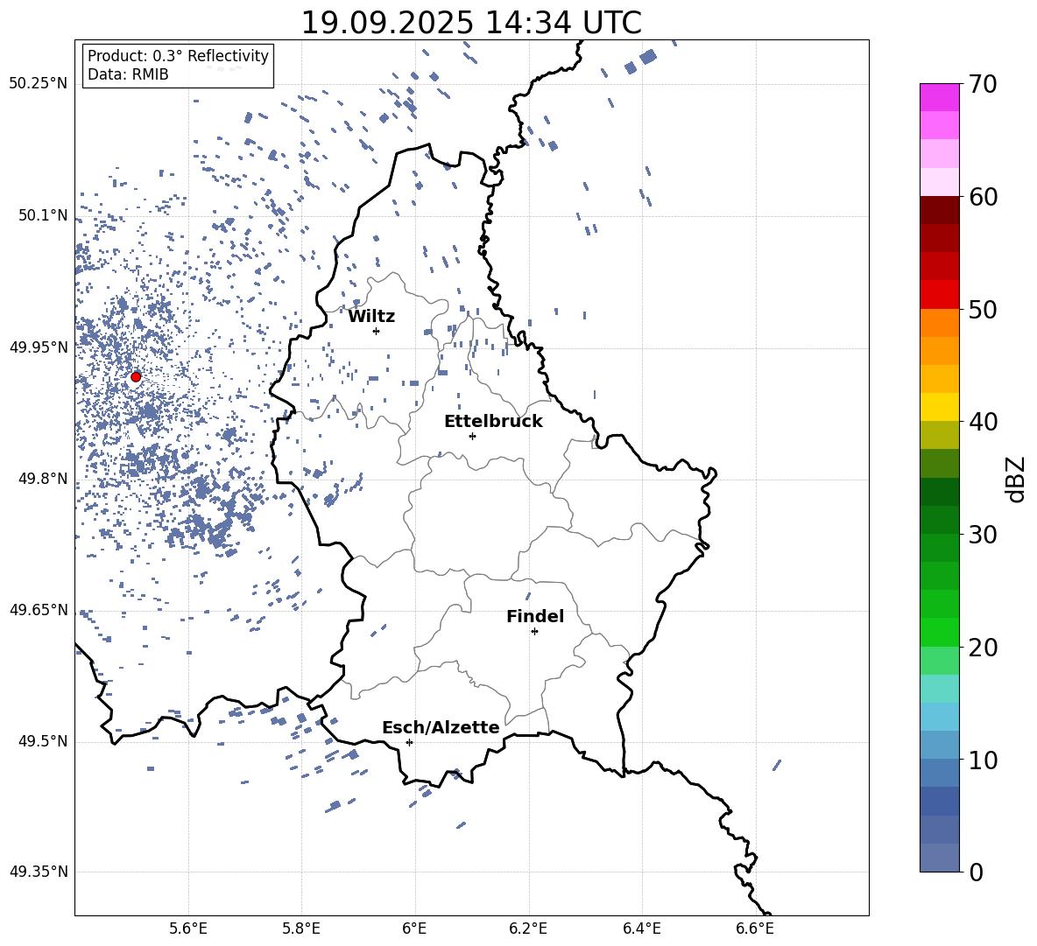Select the Wiltz city label
This screenshot has width=1037, height=946.
[x=371, y=316]
